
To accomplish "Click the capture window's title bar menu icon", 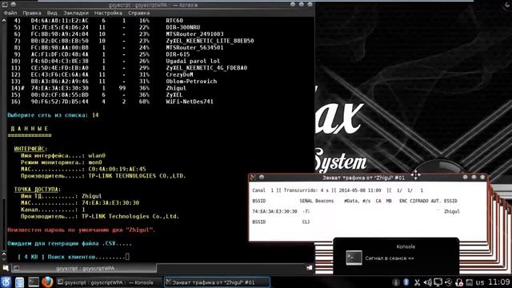I will pyautogui.click(x=253, y=178).
